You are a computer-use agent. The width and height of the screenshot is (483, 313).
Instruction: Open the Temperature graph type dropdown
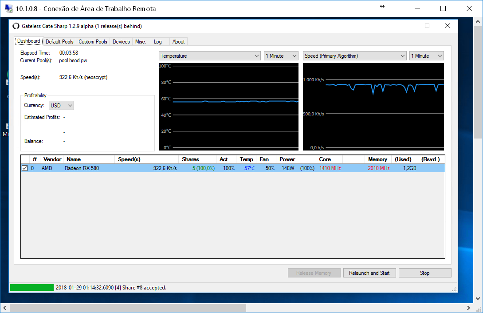[209, 56]
